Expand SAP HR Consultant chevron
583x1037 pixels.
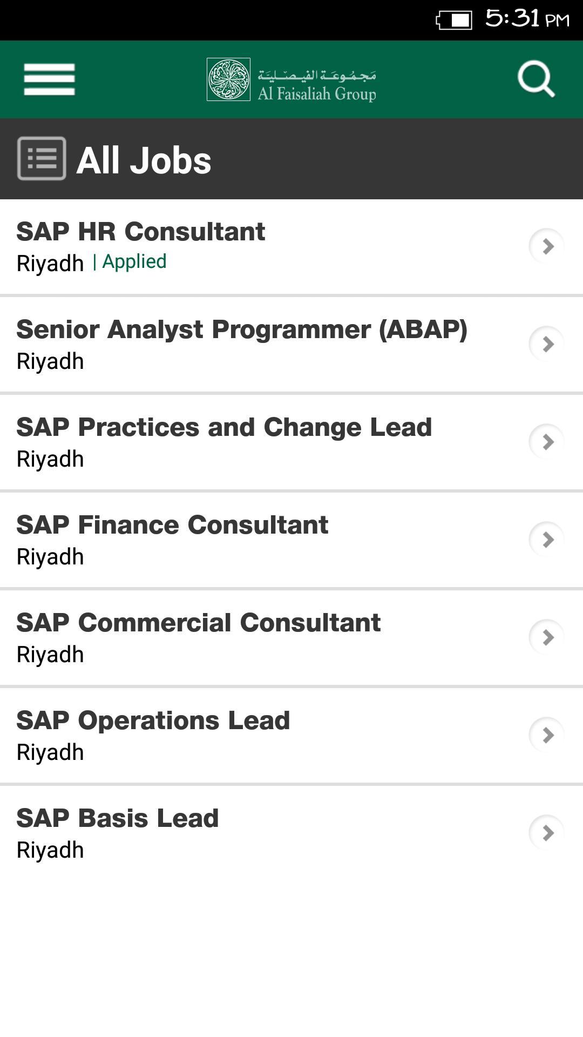click(547, 246)
